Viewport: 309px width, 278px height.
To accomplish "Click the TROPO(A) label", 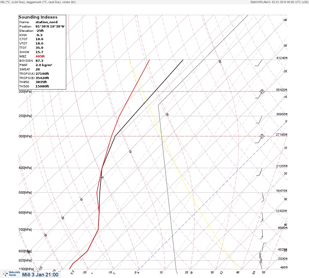I will [x=27, y=74].
